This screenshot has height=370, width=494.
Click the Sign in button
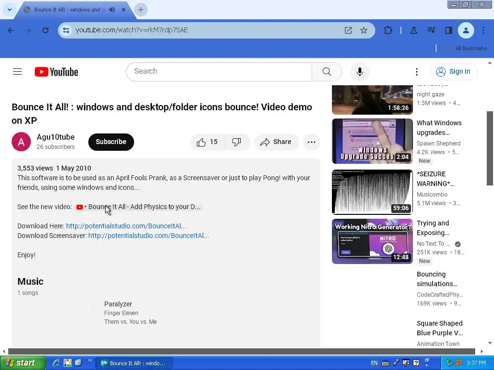[454, 72]
